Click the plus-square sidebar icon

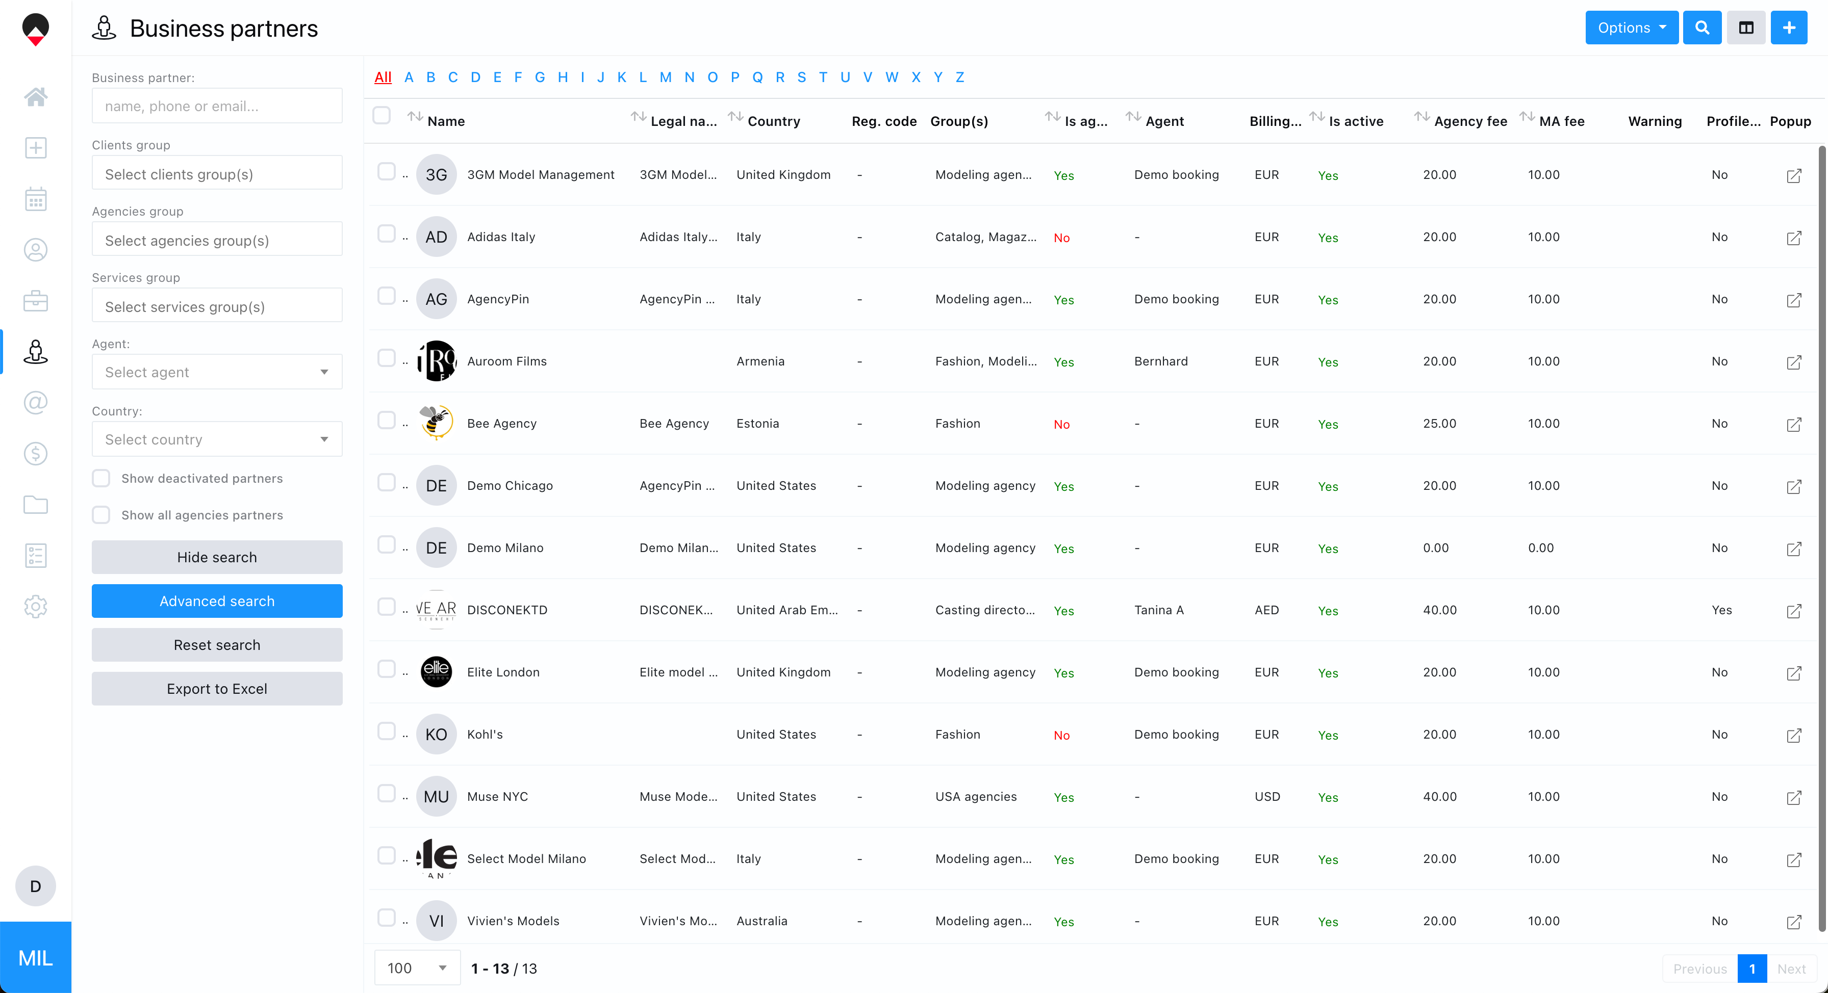click(x=36, y=147)
